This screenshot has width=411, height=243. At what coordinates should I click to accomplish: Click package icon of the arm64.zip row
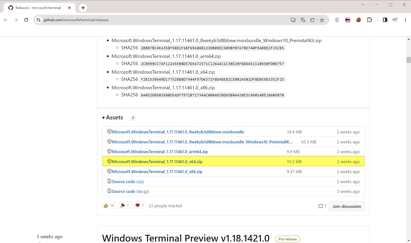pos(109,151)
